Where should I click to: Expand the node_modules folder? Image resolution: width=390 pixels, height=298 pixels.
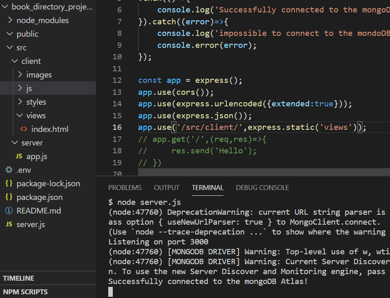click(10, 21)
